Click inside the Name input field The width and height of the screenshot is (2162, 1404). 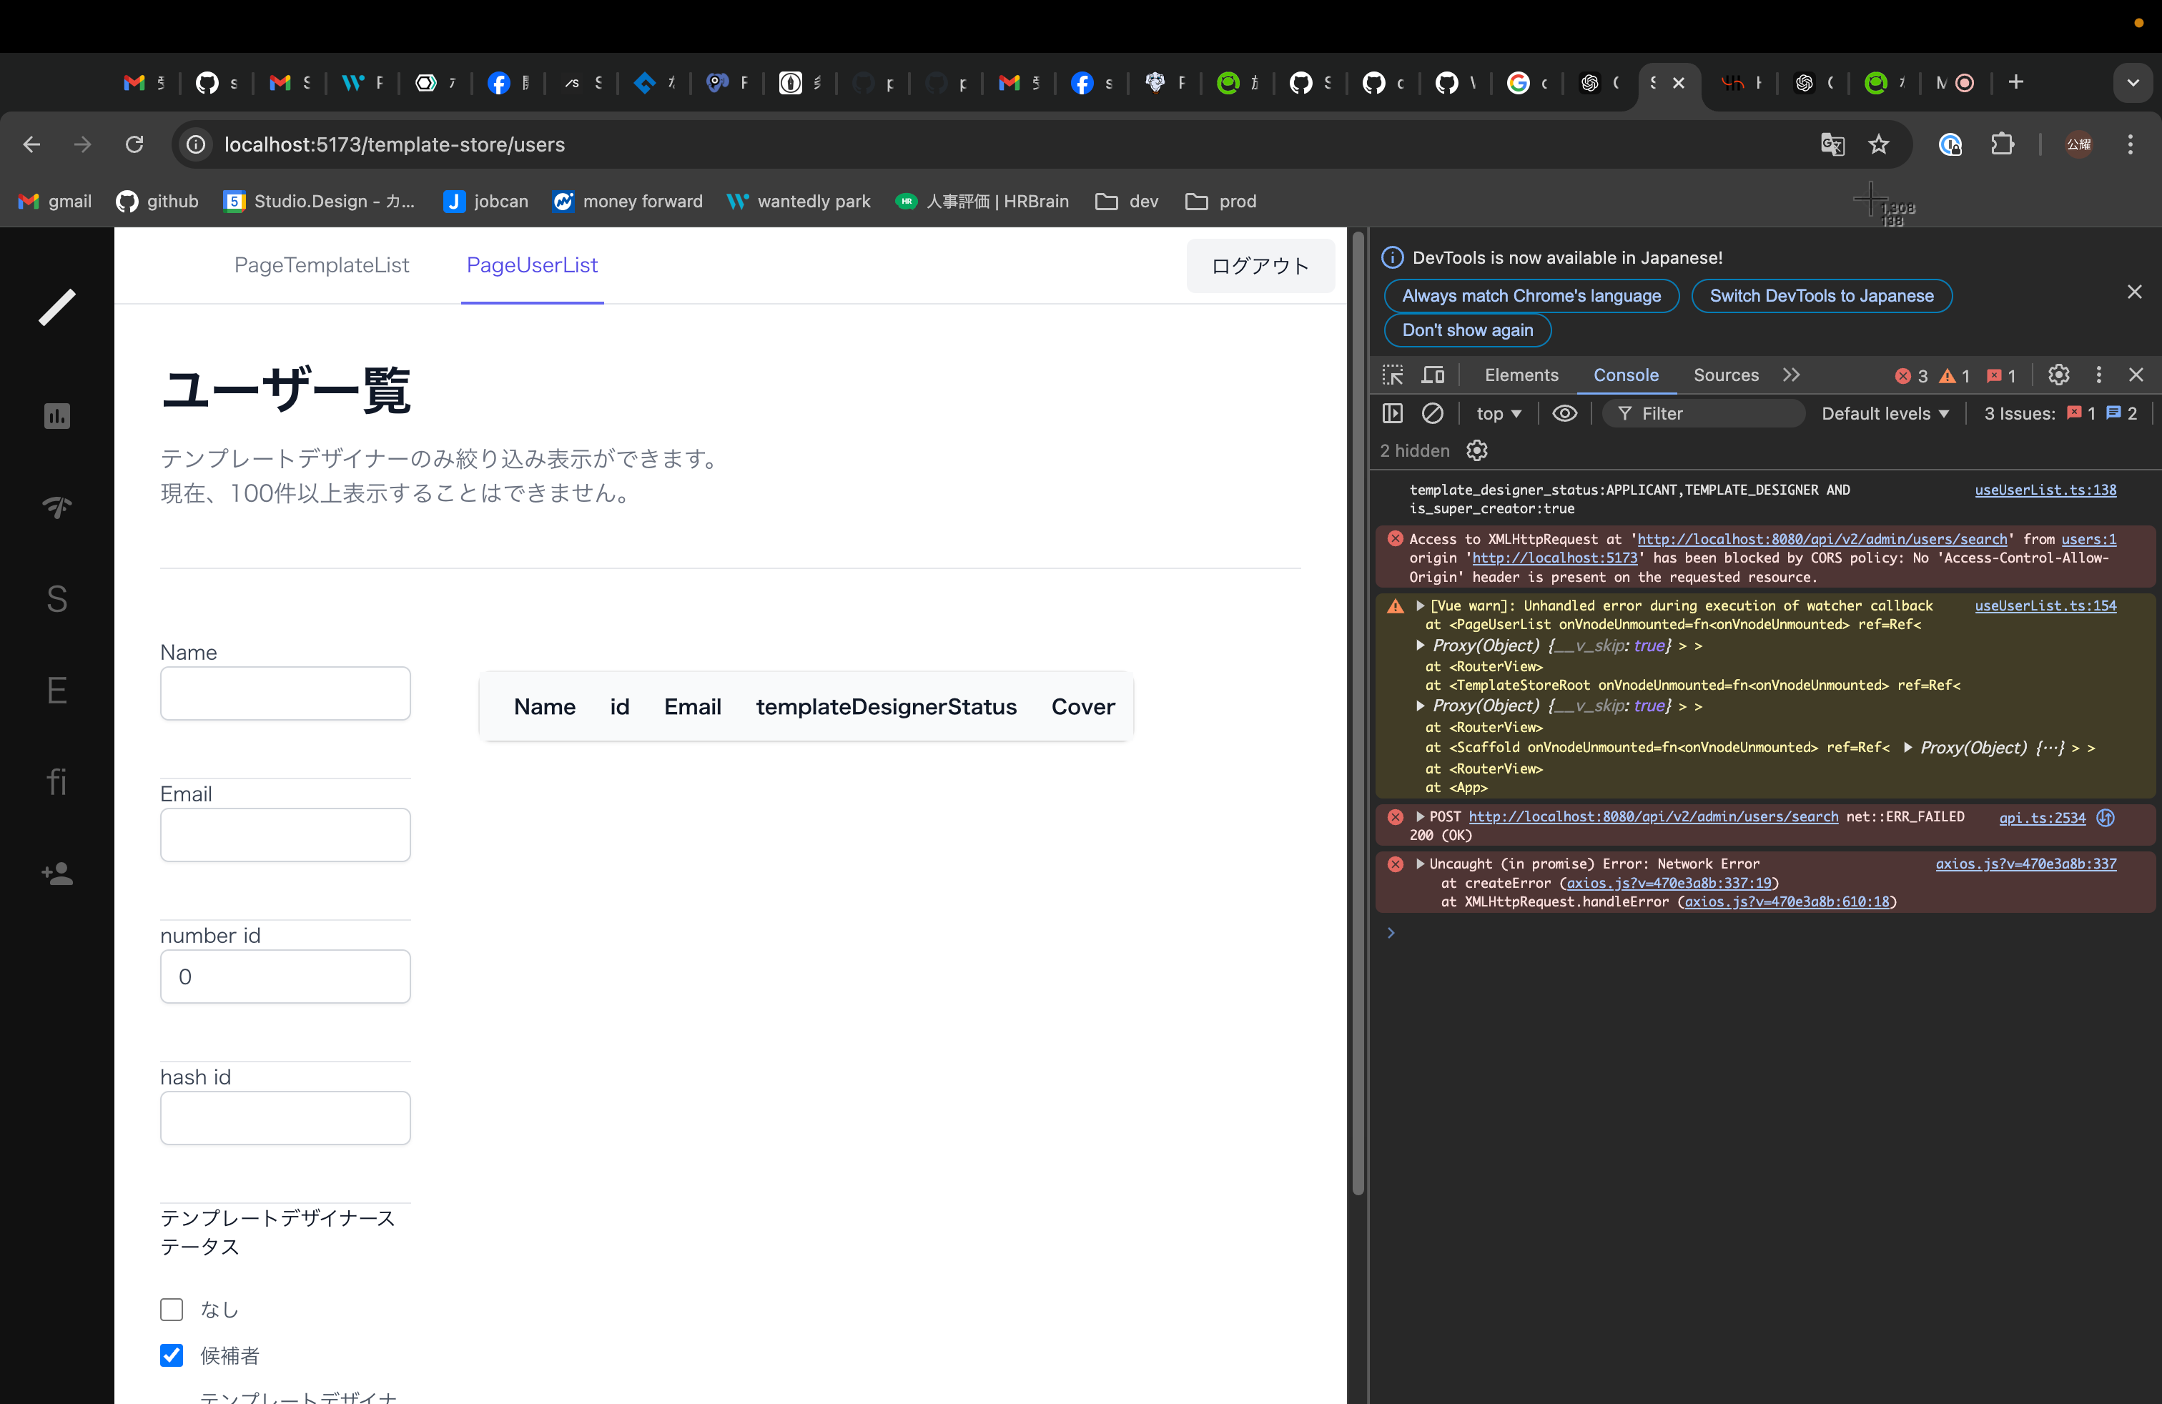tap(285, 693)
